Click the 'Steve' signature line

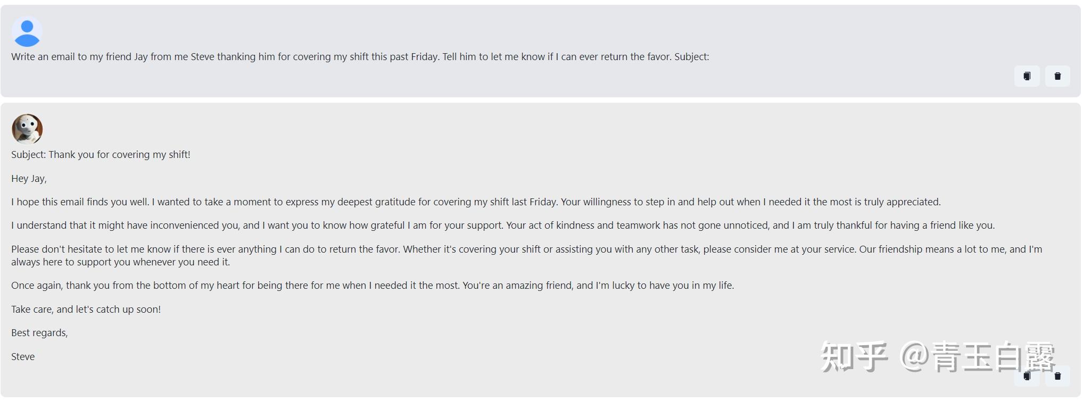[23, 357]
